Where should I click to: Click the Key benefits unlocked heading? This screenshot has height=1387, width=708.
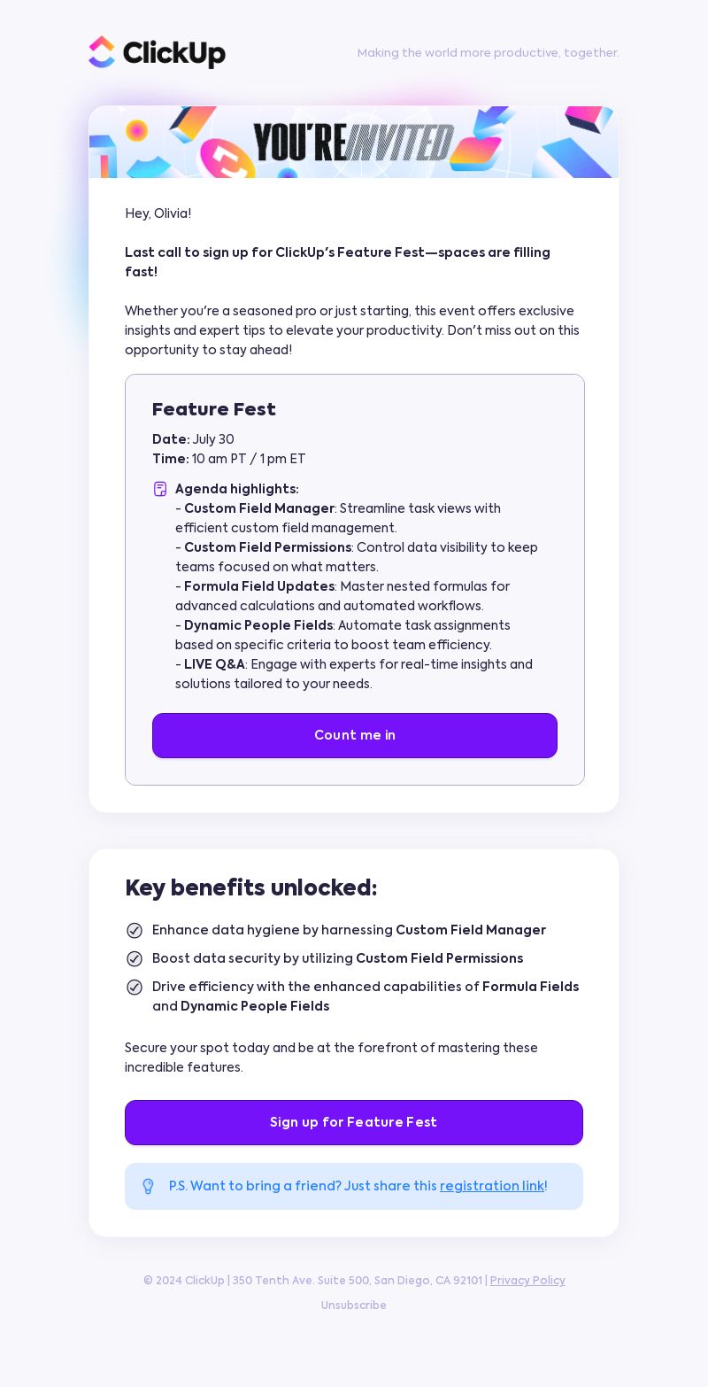coord(251,887)
